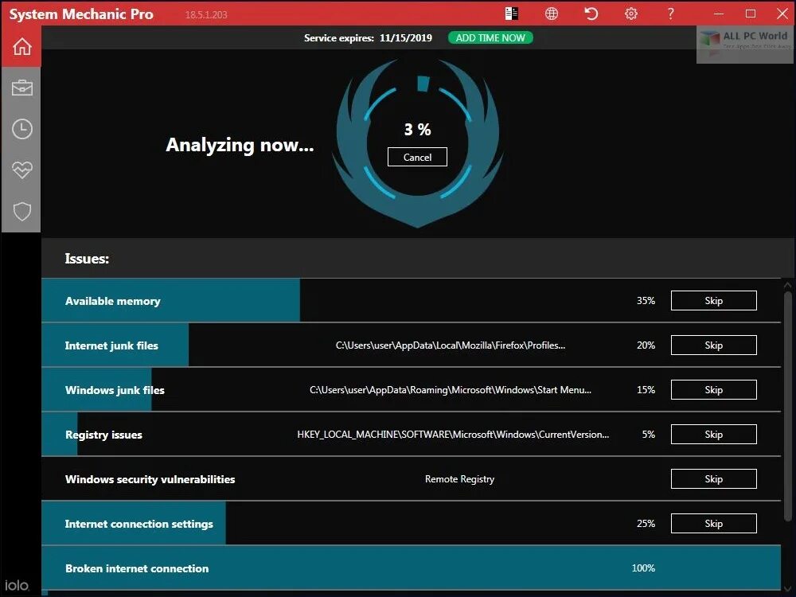Screen dimensions: 796x597
Task: Click the 20% internet junk progress value
Action: click(646, 345)
